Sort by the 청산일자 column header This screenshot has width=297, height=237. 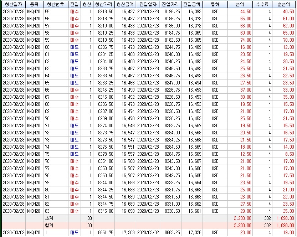coord(14,4)
